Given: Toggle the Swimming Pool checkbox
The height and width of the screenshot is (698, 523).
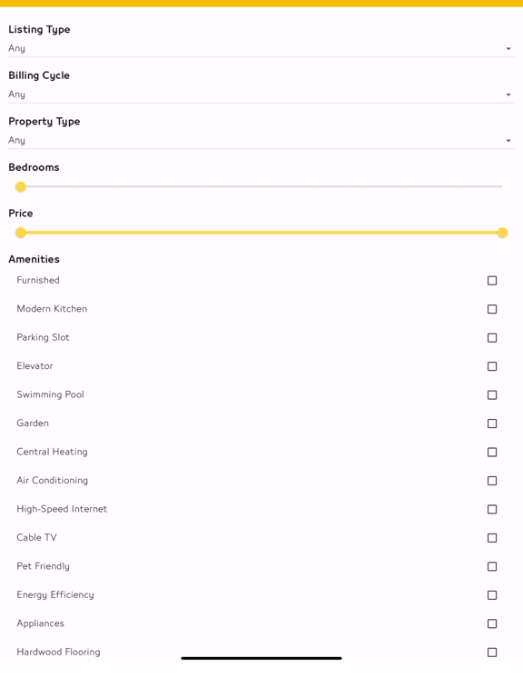Looking at the screenshot, I should tap(492, 394).
